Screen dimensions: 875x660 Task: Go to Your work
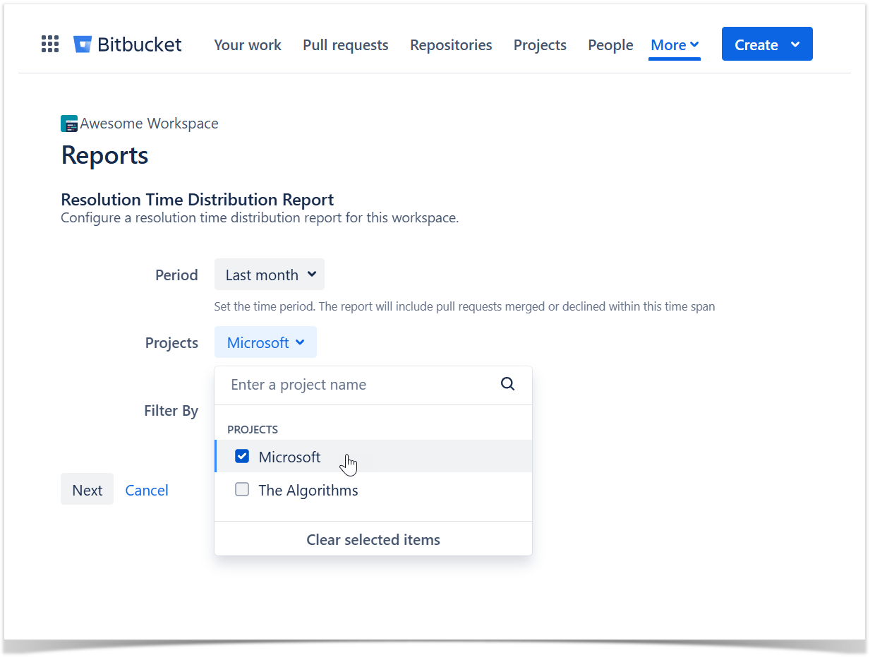248,45
